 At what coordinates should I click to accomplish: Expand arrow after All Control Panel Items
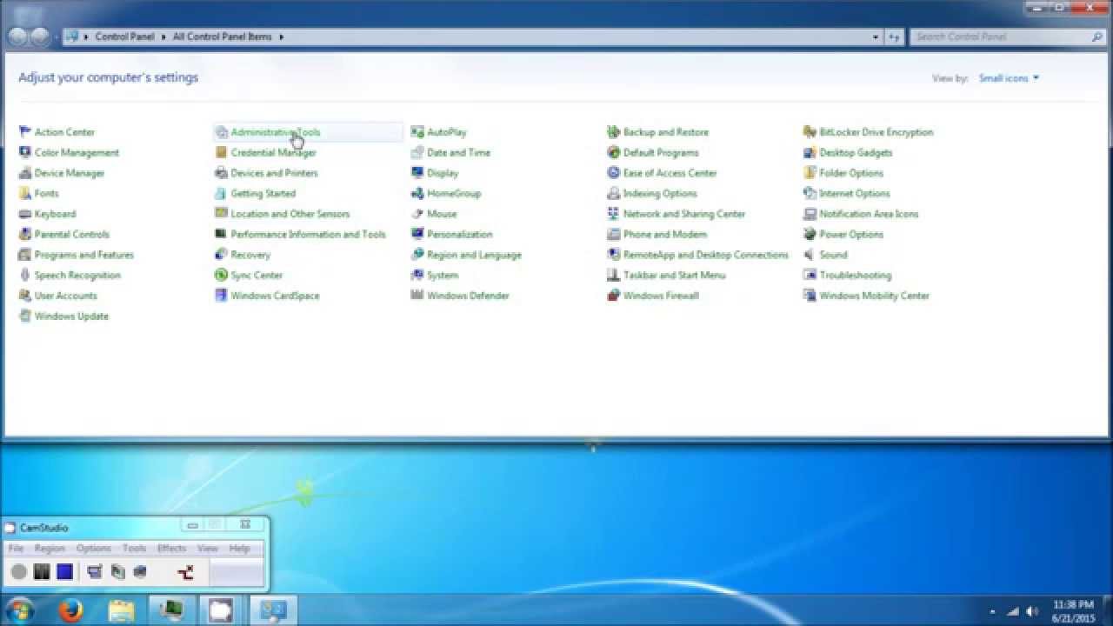281,37
